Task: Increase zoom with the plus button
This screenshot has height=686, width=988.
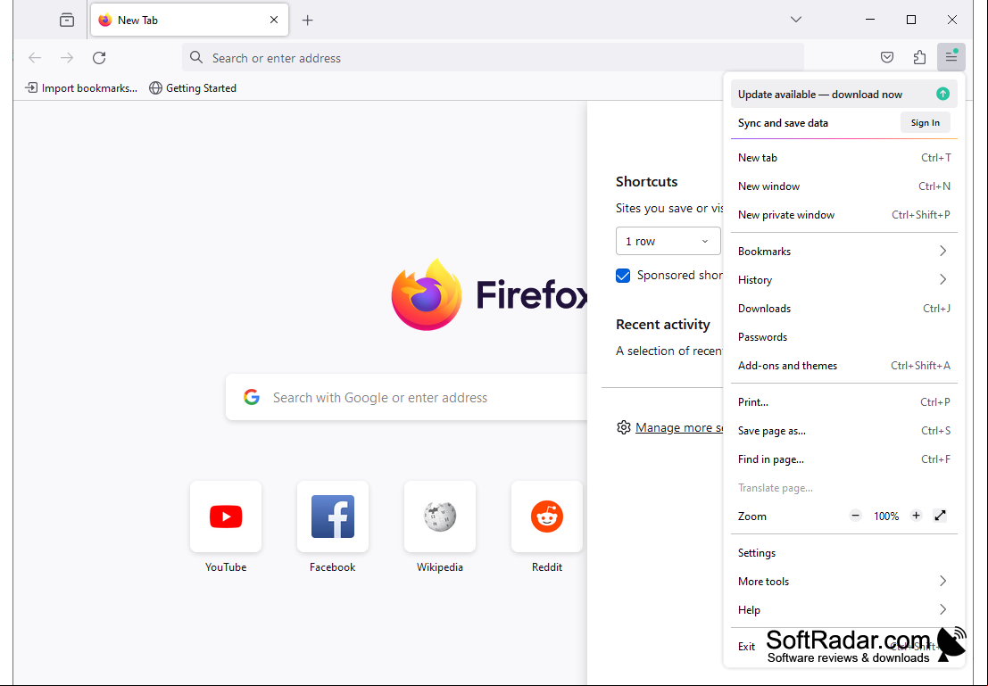Action: (x=917, y=516)
